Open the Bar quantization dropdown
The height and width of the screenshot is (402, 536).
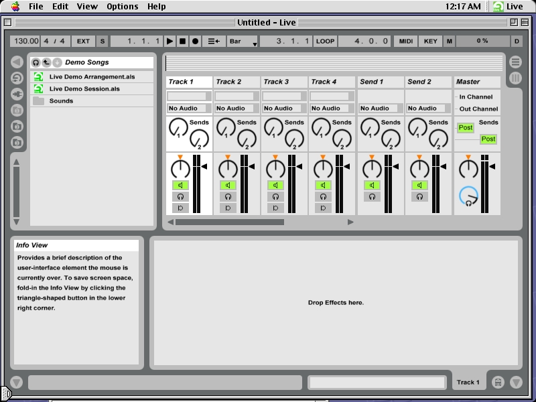tap(243, 42)
